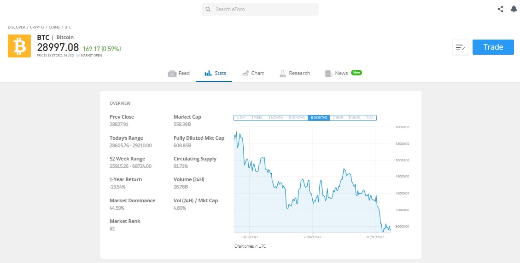This screenshot has height=263, width=520.
Task: Click Circulating Supply value 91.71%
Action: [181, 166]
